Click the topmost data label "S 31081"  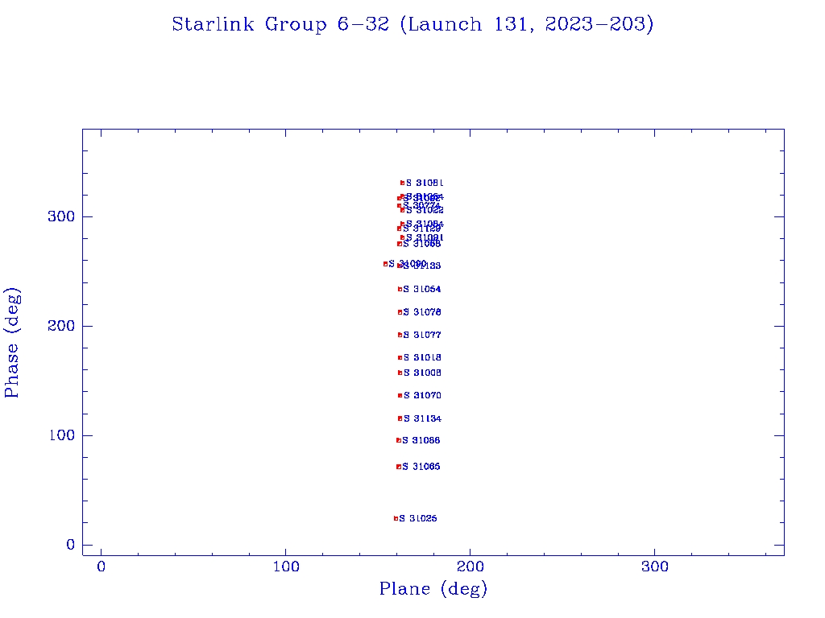[x=425, y=183]
